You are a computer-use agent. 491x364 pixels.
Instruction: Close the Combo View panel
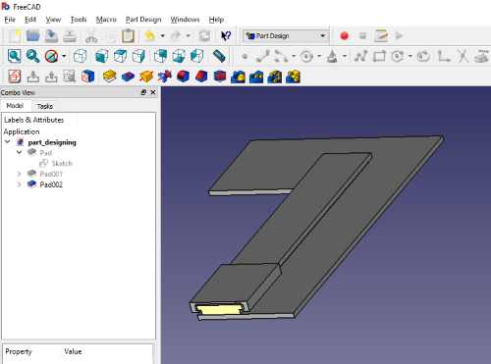153,92
